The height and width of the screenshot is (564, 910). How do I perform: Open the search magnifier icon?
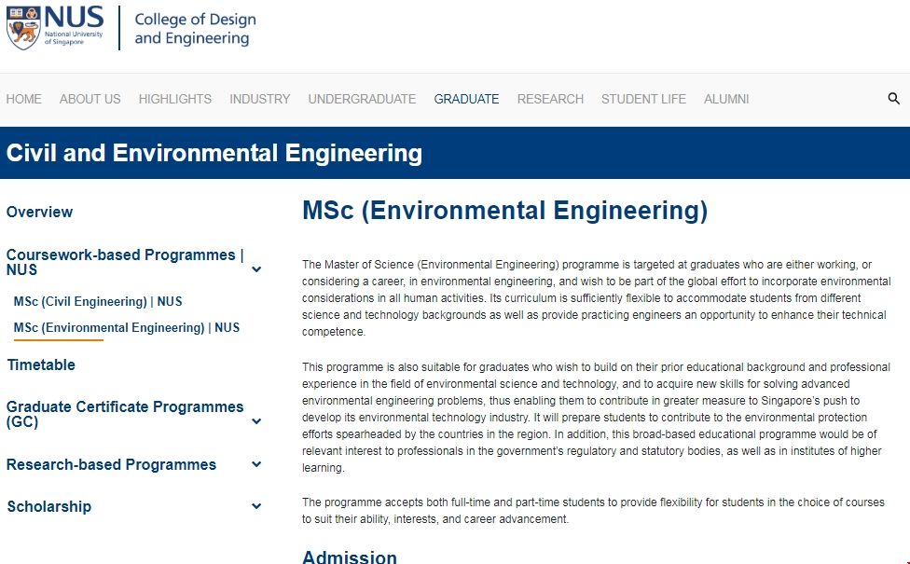[893, 98]
